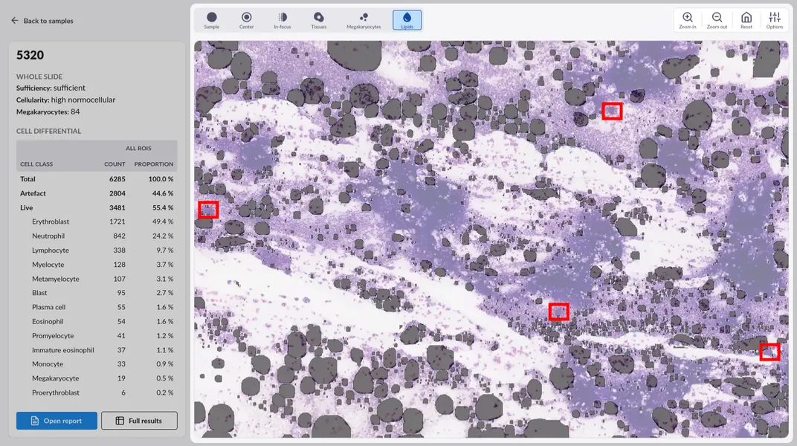Select the Center overlay icon
This screenshot has width=797, height=446.
(246, 20)
